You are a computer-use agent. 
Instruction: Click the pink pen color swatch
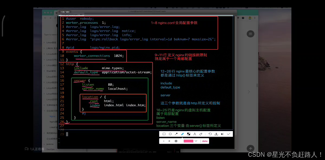(x=188, y=141)
